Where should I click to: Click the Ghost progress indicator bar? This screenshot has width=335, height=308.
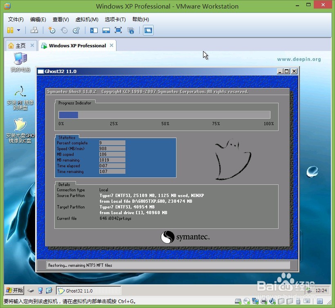coord(164,115)
